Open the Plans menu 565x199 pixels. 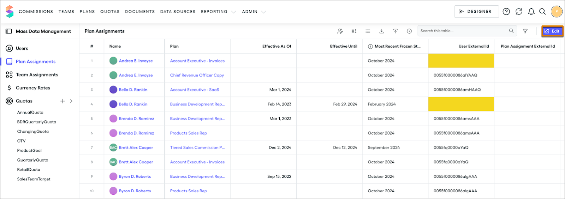[87, 12]
